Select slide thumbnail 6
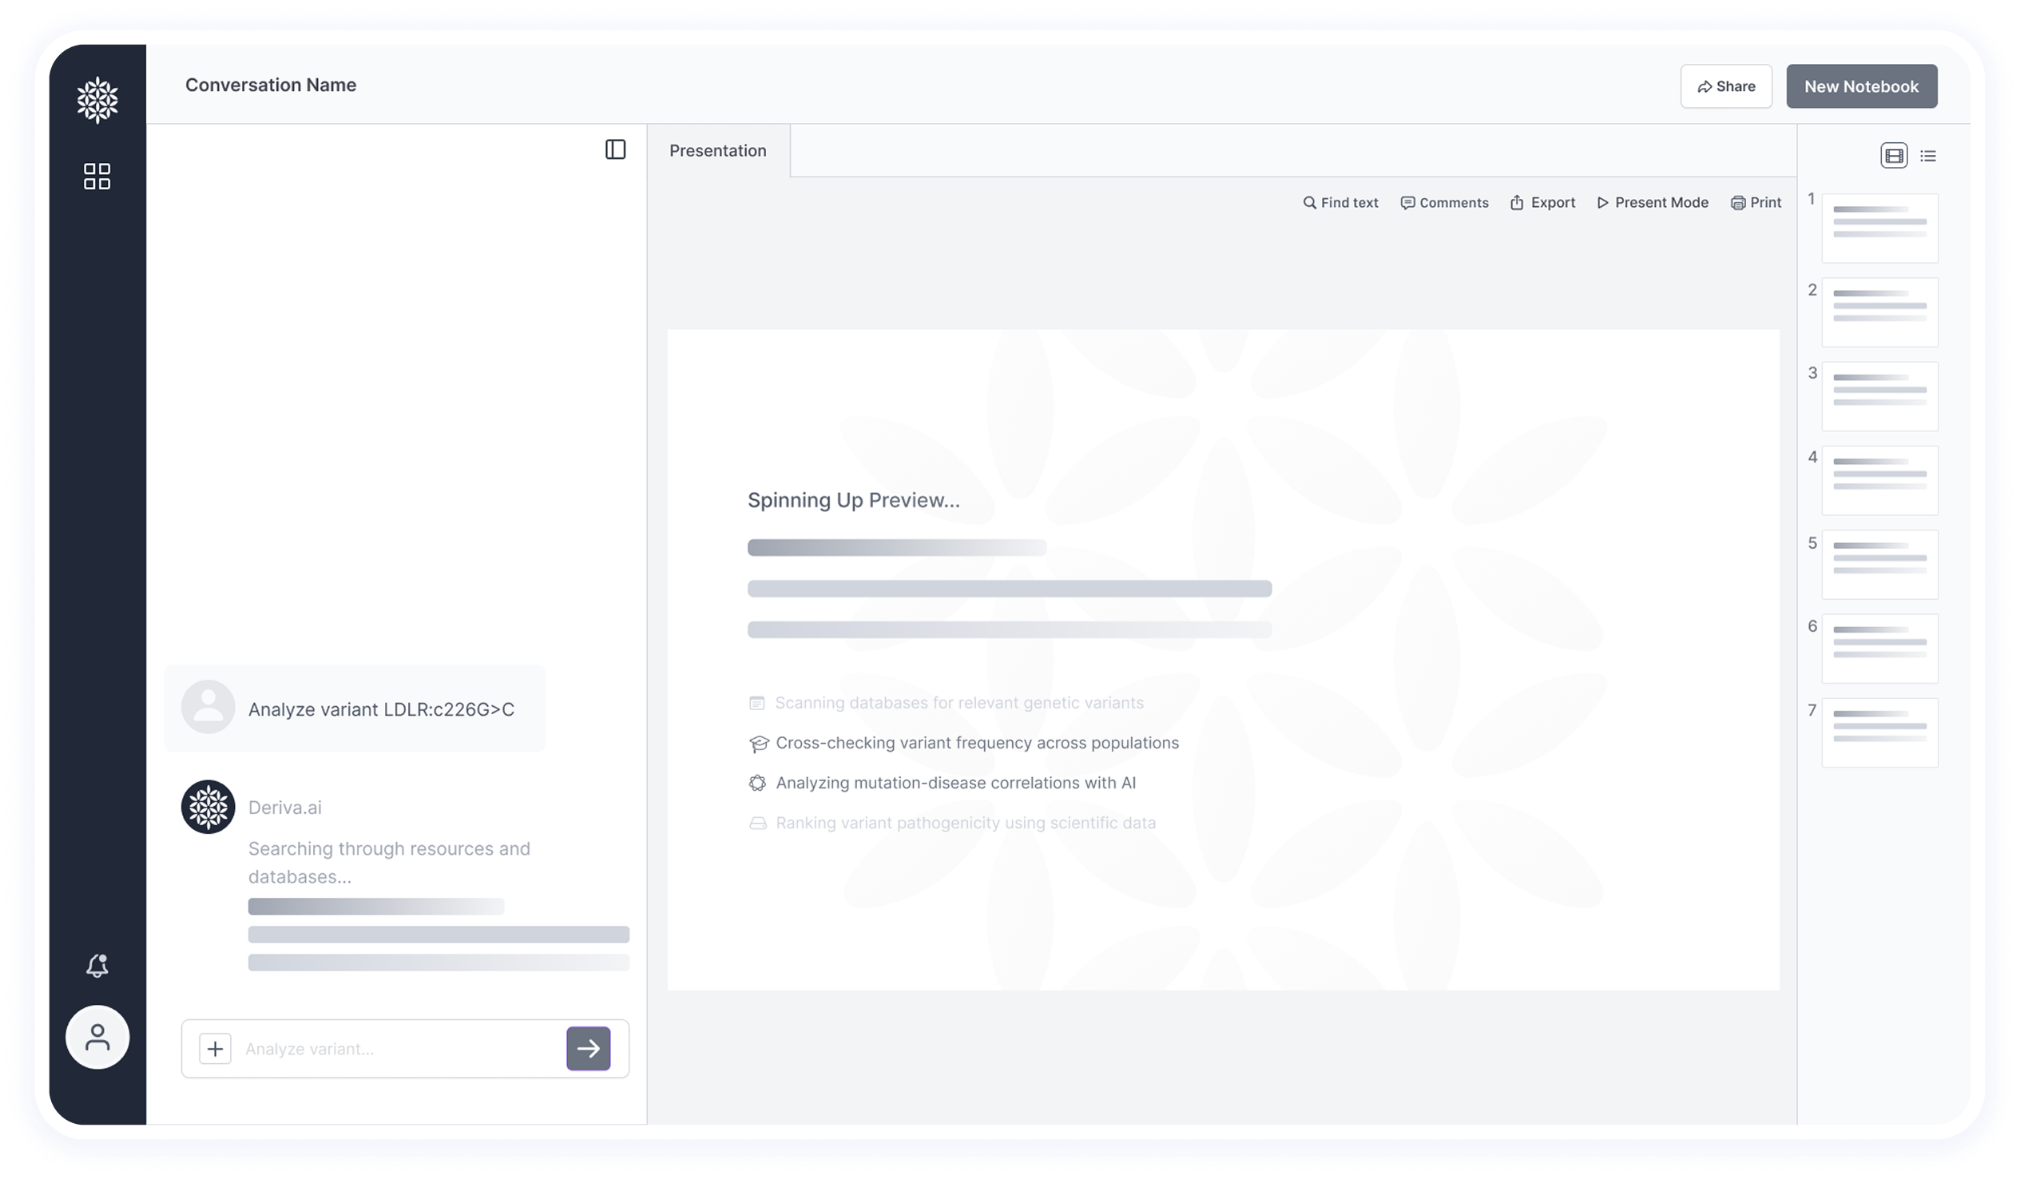The height and width of the screenshot is (1179, 2020). point(1879,649)
